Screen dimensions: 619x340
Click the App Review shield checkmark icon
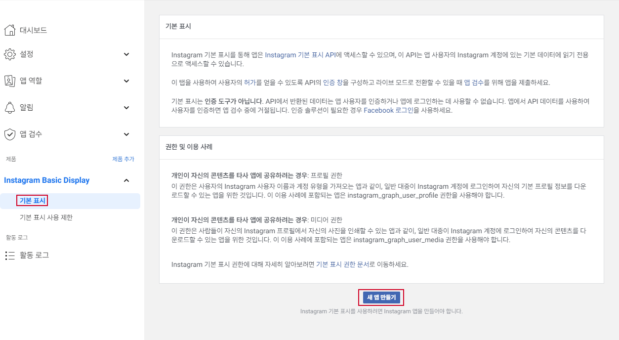click(x=10, y=134)
